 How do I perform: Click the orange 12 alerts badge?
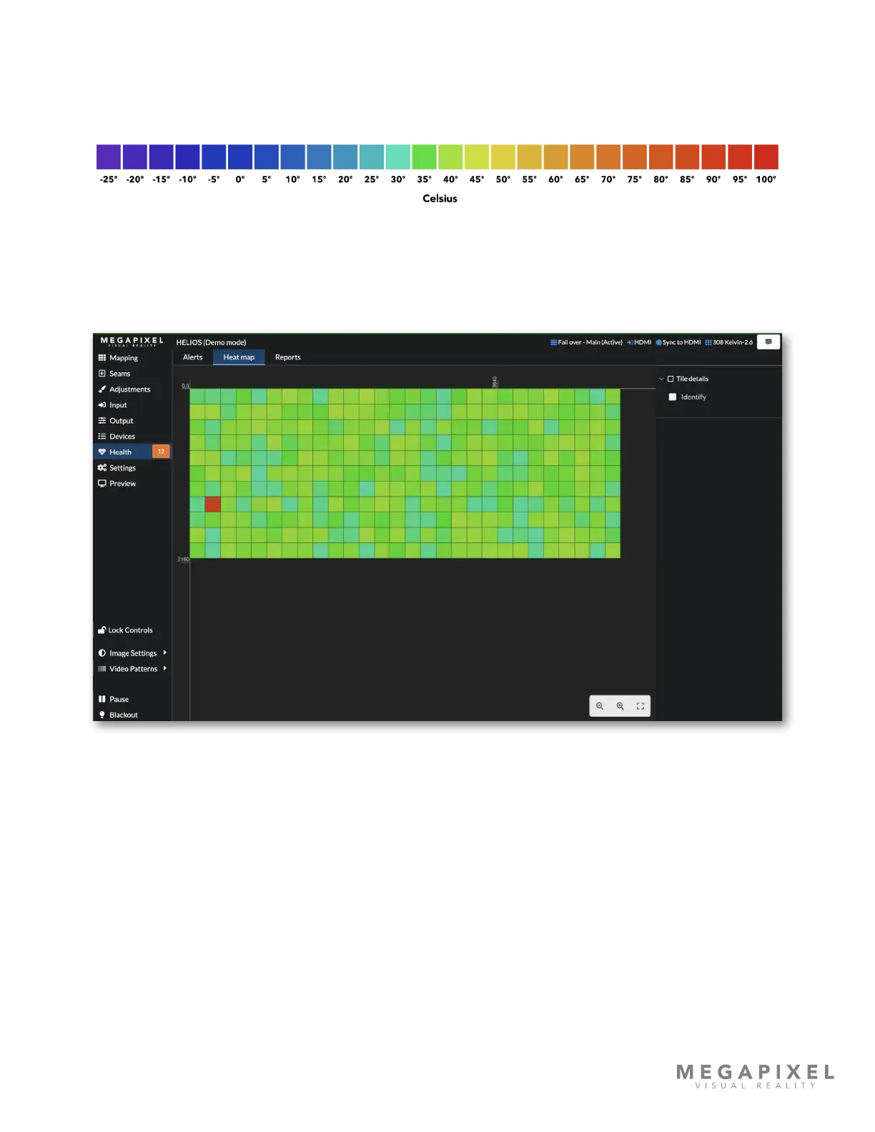click(x=161, y=452)
